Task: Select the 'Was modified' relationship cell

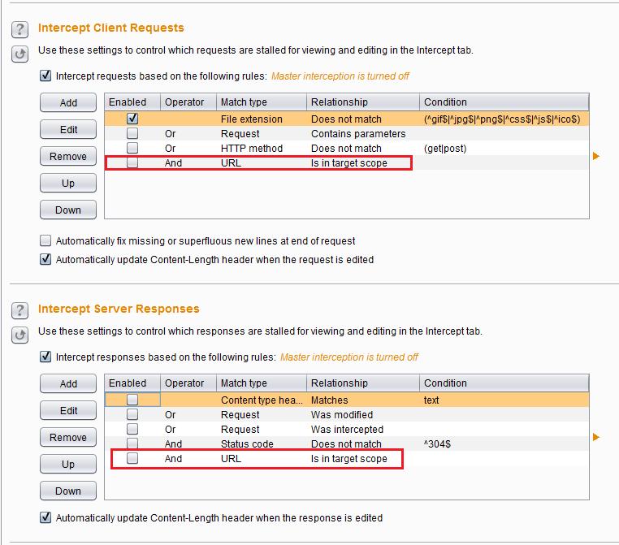Action: (363, 414)
